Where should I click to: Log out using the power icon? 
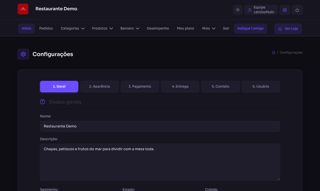click(x=297, y=10)
